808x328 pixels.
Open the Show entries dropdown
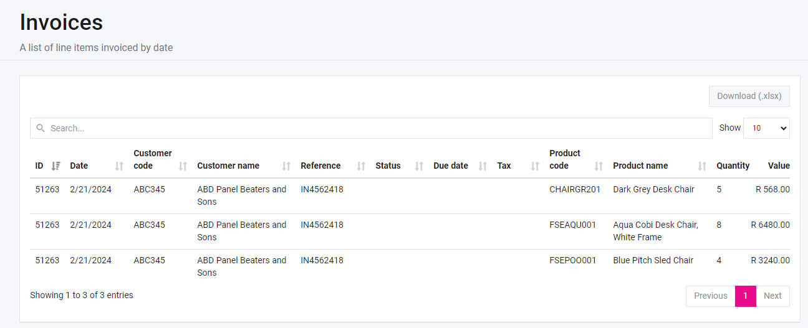coord(766,128)
